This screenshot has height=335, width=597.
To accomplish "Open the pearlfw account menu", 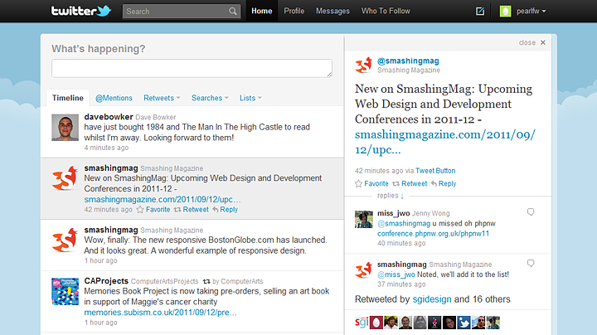I will [x=523, y=11].
